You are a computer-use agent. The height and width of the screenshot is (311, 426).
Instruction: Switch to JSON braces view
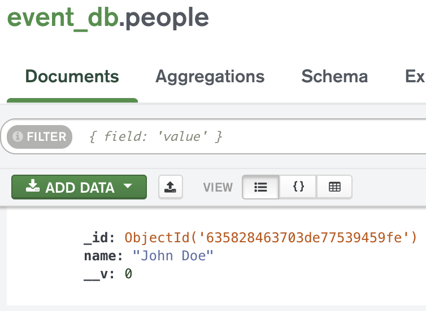298,187
